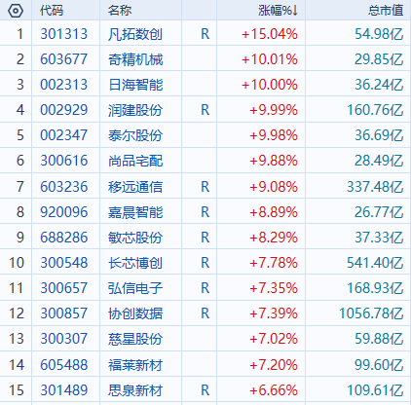
Task: Click the R marker for 长芯博创
Action: pos(205,263)
